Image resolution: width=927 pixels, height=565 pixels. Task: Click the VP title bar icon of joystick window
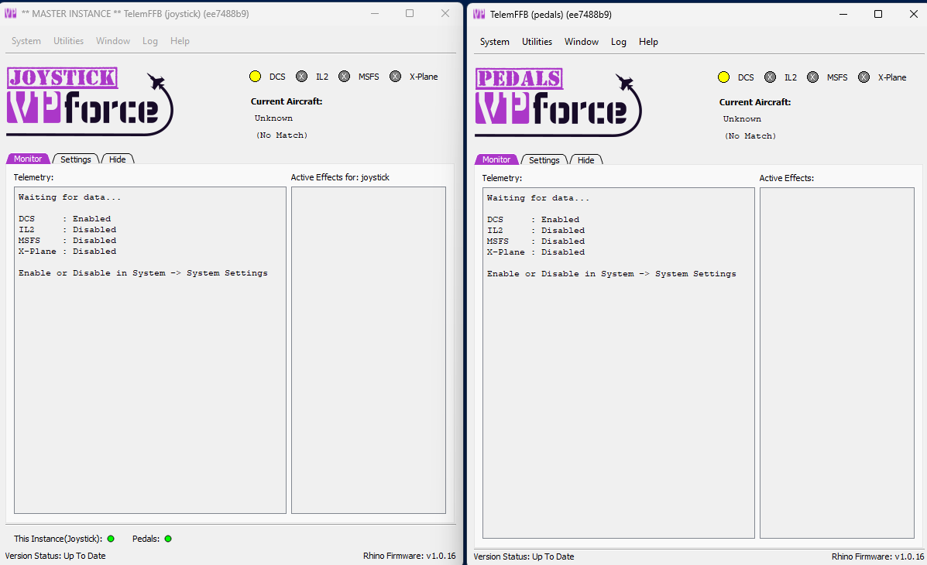[x=11, y=14]
